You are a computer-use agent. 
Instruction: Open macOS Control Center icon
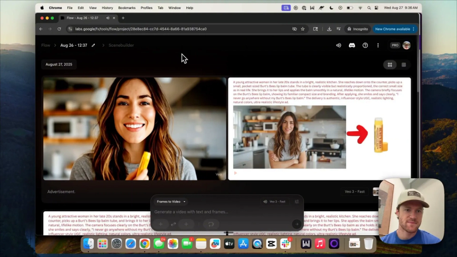(376, 8)
